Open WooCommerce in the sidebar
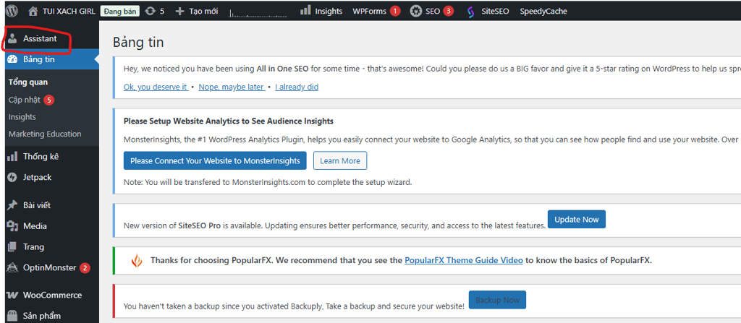Image resolution: width=741 pixels, height=323 pixels. pyautogui.click(x=52, y=295)
